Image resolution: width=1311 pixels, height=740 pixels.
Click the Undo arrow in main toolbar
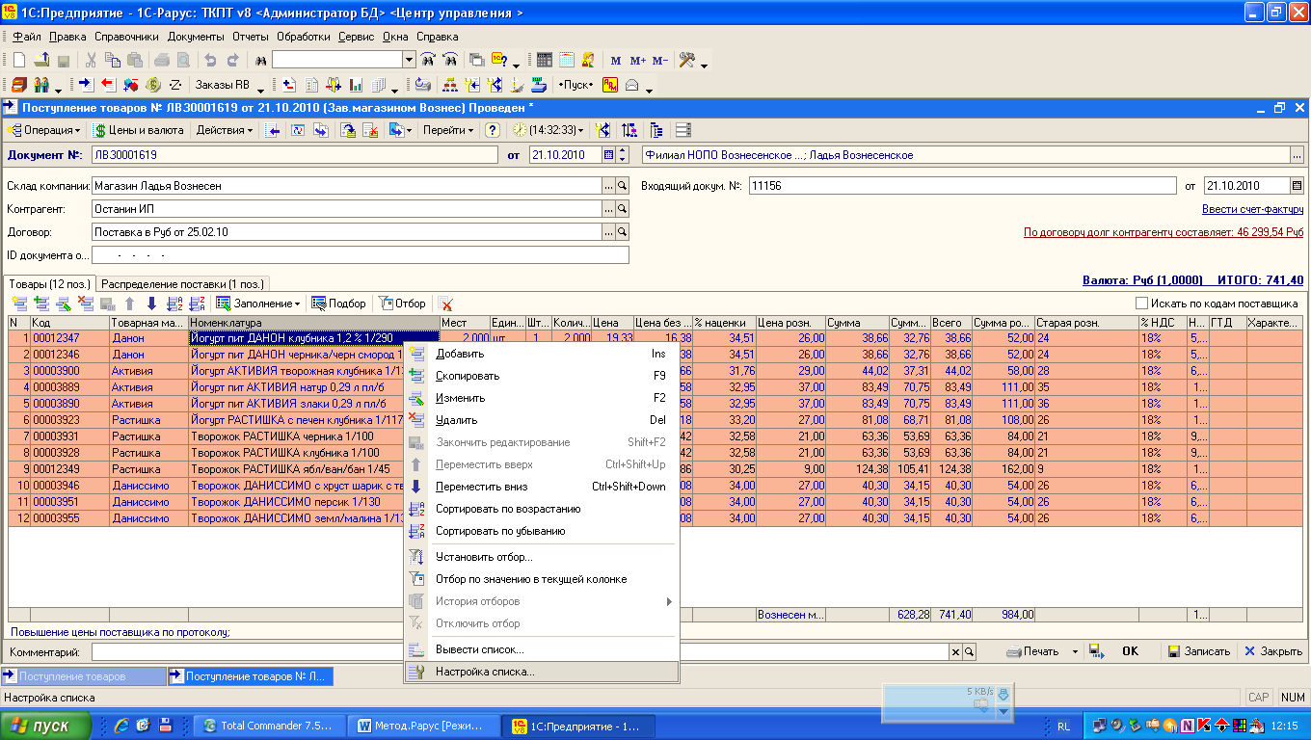211,60
